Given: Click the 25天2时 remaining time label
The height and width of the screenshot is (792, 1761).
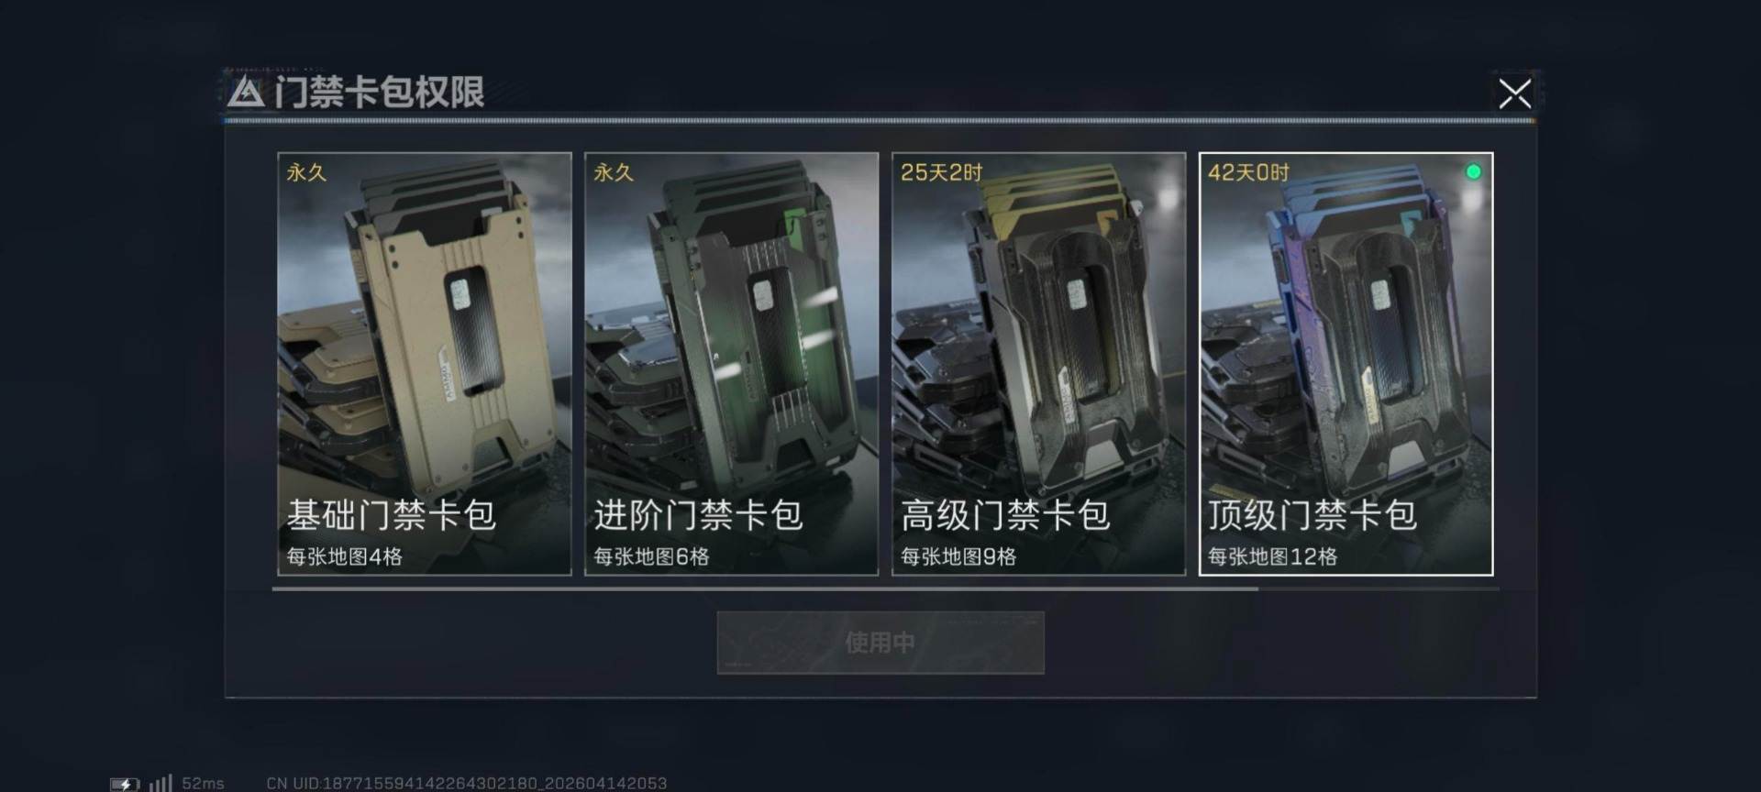Looking at the screenshot, I should (941, 172).
